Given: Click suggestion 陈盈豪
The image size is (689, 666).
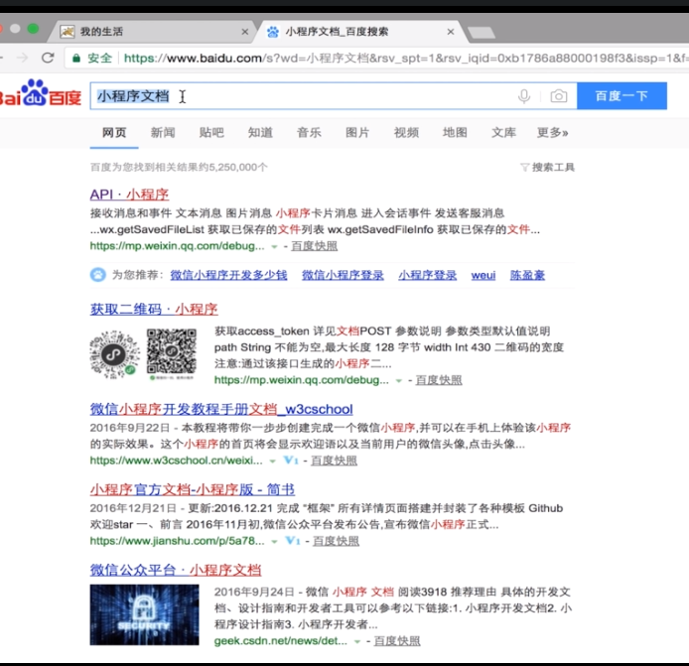Looking at the screenshot, I should pyautogui.click(x=527, y=275).
